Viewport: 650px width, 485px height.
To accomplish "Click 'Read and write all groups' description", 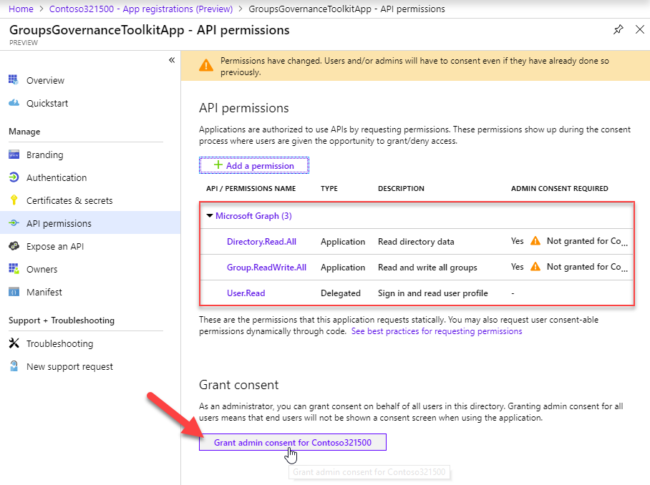I will coord(427,267).
